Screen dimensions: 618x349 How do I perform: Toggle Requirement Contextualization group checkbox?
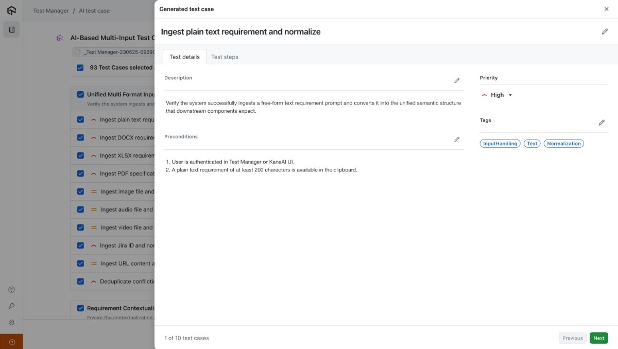(x=80, y=308)
